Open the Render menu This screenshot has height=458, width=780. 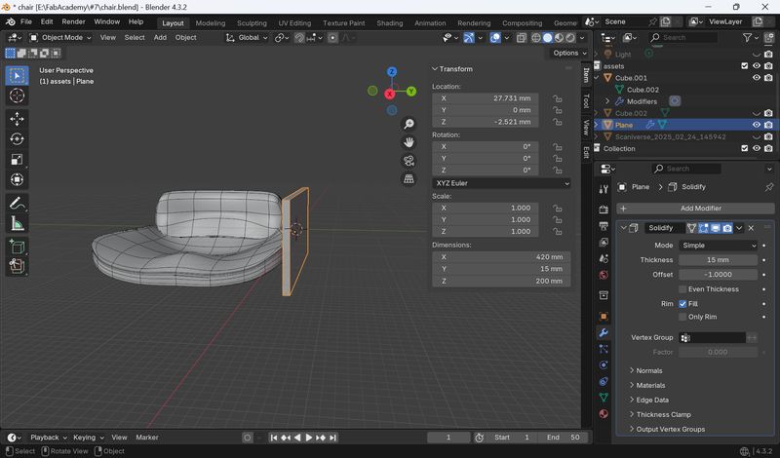point(73,21)
